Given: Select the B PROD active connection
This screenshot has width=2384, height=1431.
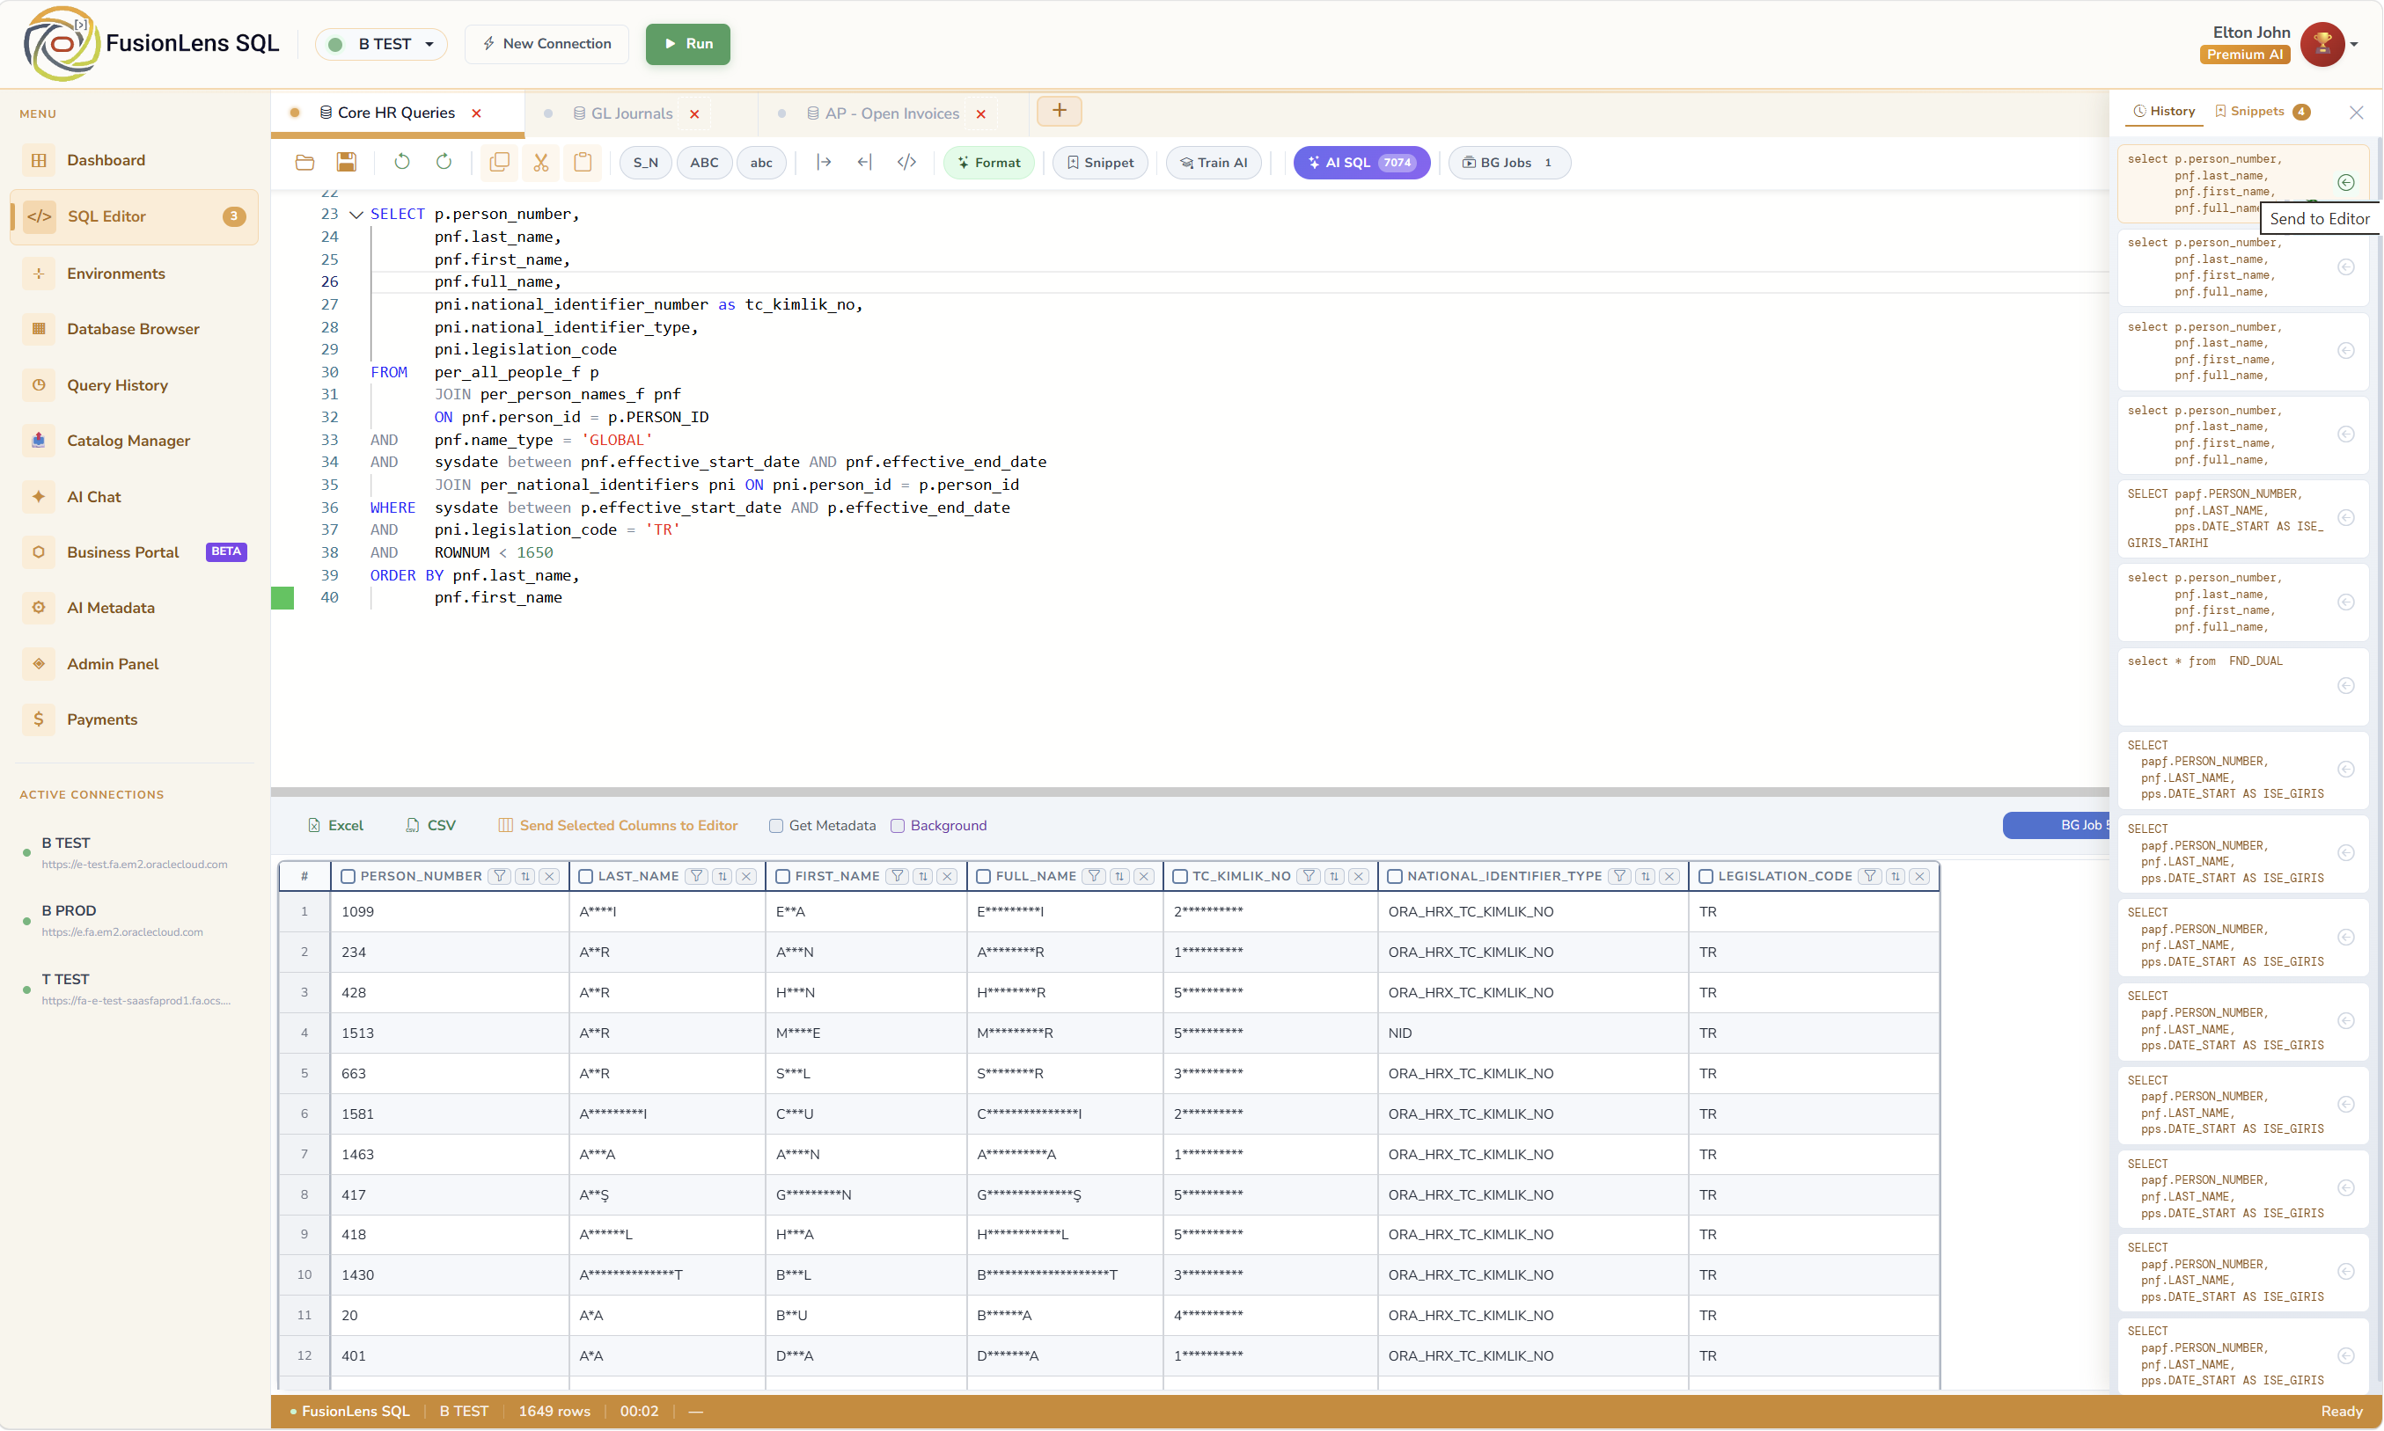Looking at the screenshot, I should point(134,921).
